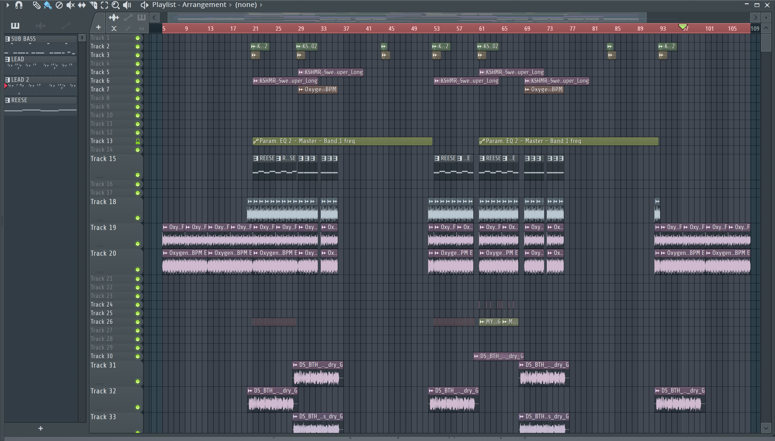The image size is (775, 441).
Task: Expand the Track 32 options dots
Action: [x=100, y=410]
